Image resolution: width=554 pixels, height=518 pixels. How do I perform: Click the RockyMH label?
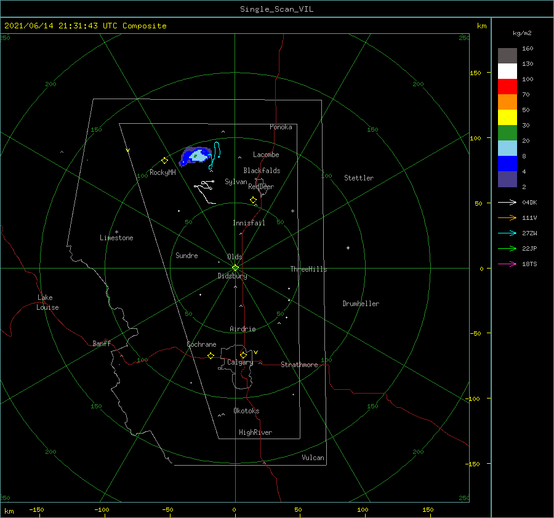pyautogui.click(x=163, y=172)
